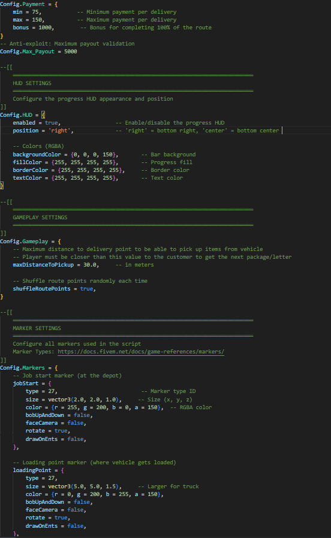Viewport: 331px width, 538px height.
Task: Click "Configure all markers used in the script"
Action: point(77,344)
